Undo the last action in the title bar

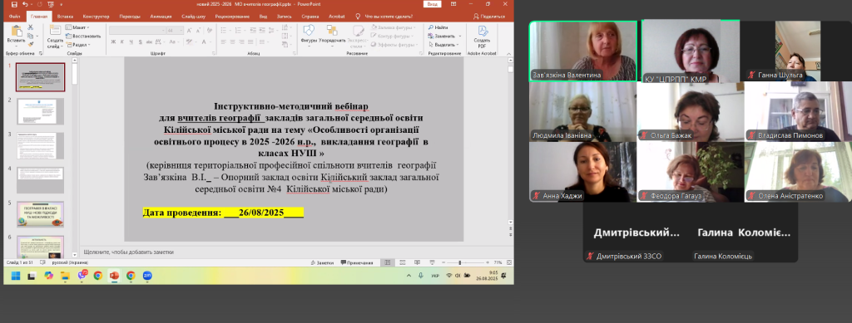coord(25,4)
